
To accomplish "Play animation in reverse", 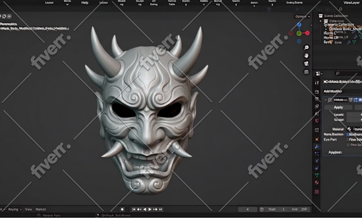I will point(144,209).
